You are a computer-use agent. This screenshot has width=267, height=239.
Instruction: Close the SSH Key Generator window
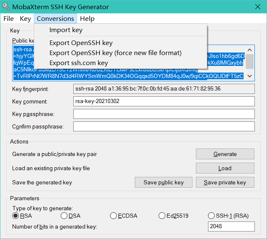pos(258,7)
